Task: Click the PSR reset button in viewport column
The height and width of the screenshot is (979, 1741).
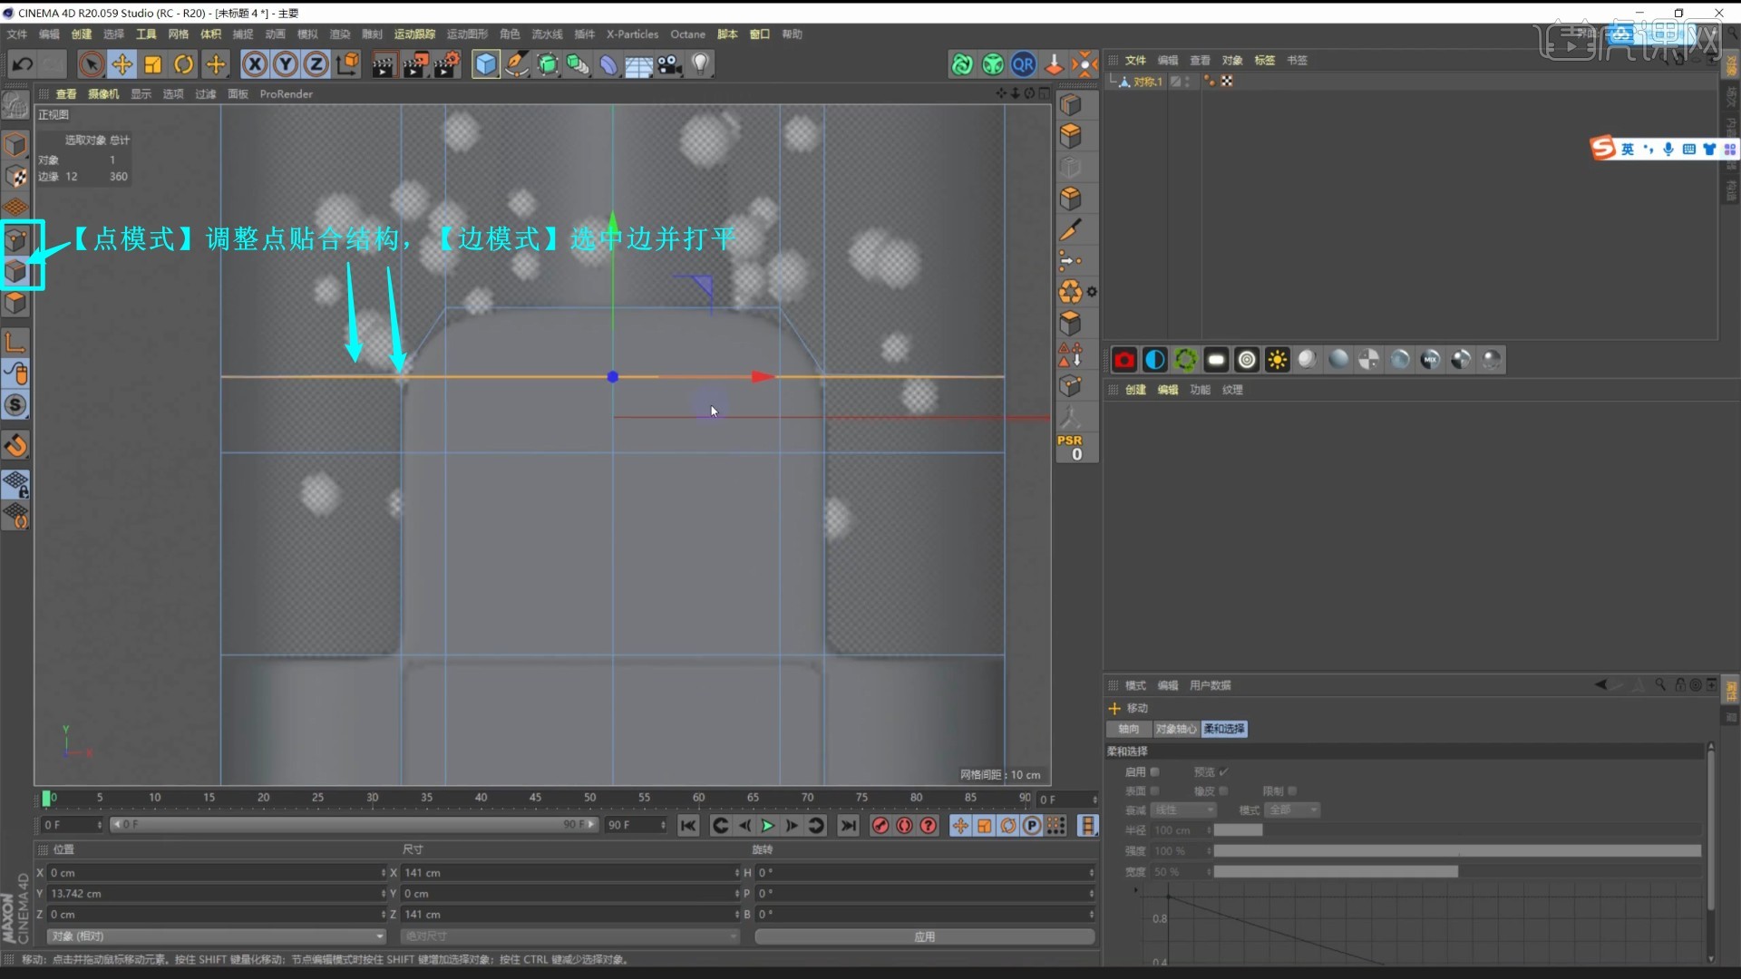Action: click(1072, 446)
